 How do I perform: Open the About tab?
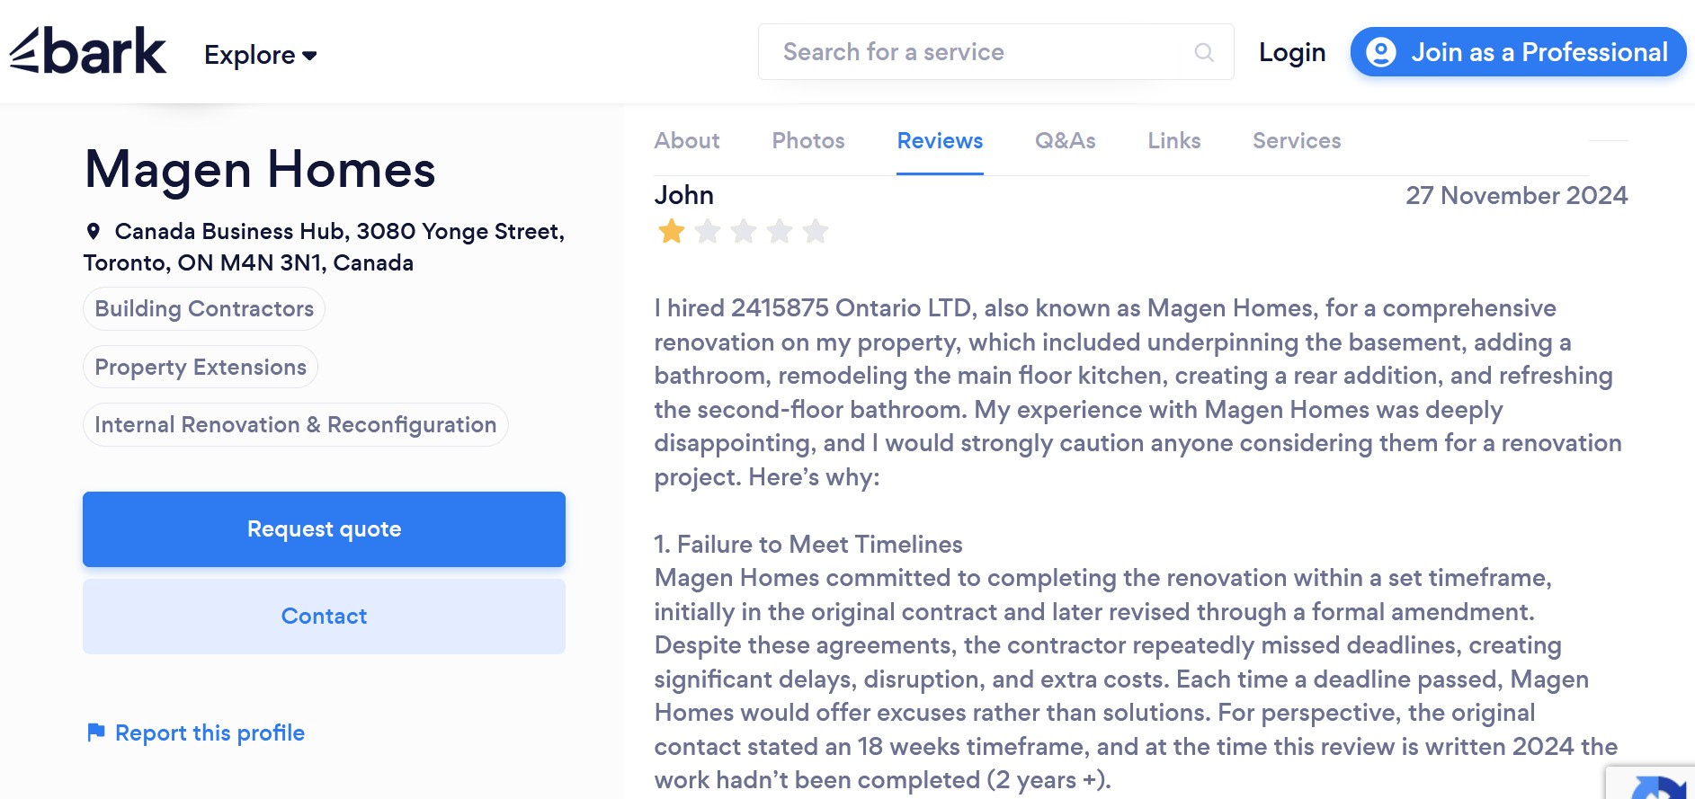pyautogui.click(x=687, y=141)
